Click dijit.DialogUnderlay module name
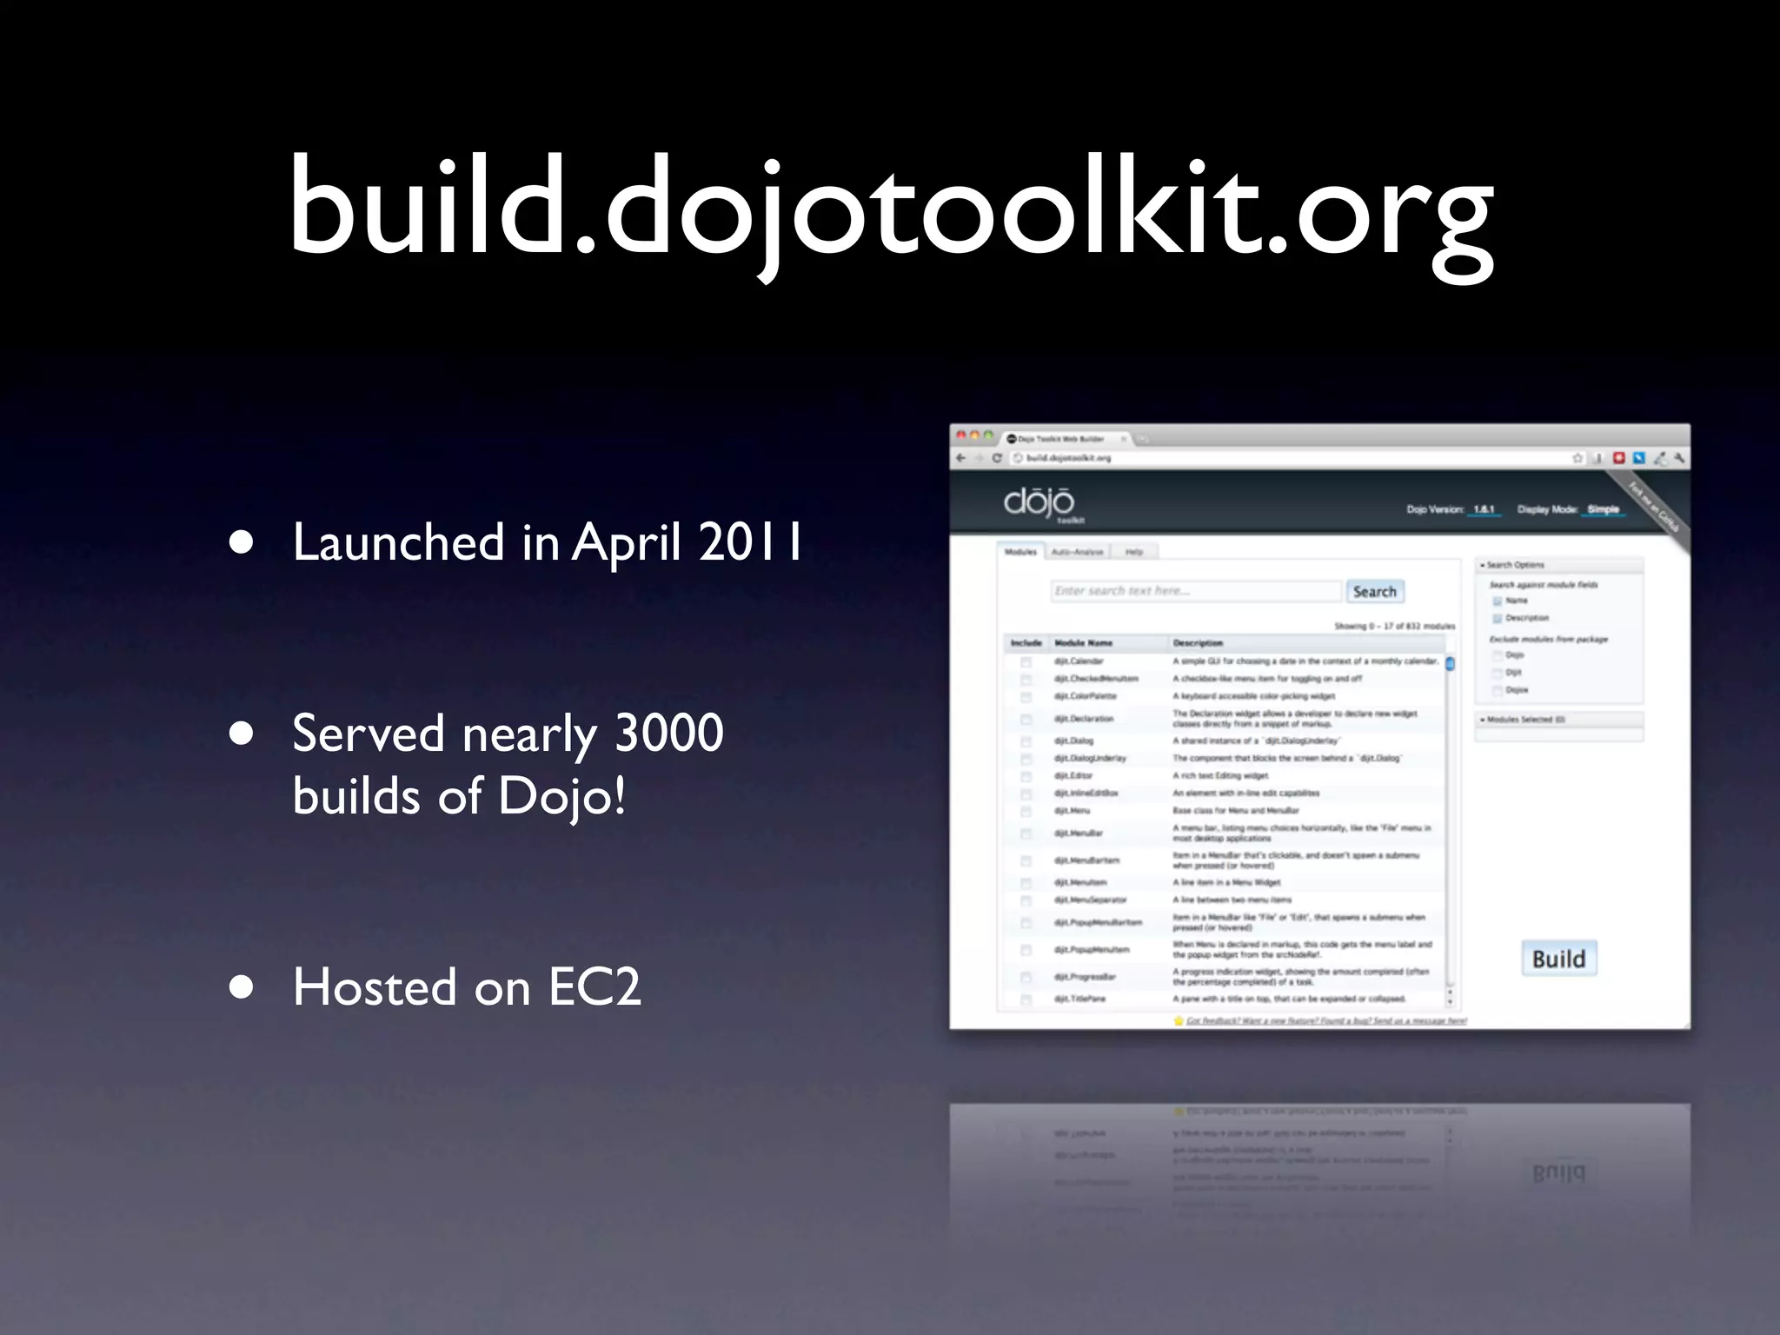The height and width of the screenshot is (1335, 1780). coord(1090,759)
